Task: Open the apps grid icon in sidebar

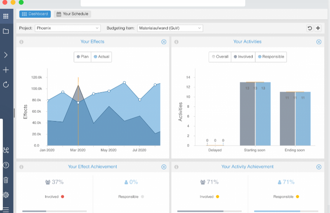Action: [x=6, y=16]
